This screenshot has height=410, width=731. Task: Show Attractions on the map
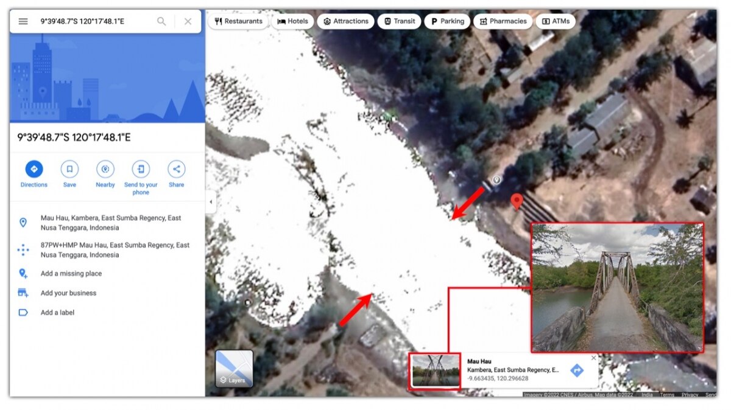pos(345,21)
